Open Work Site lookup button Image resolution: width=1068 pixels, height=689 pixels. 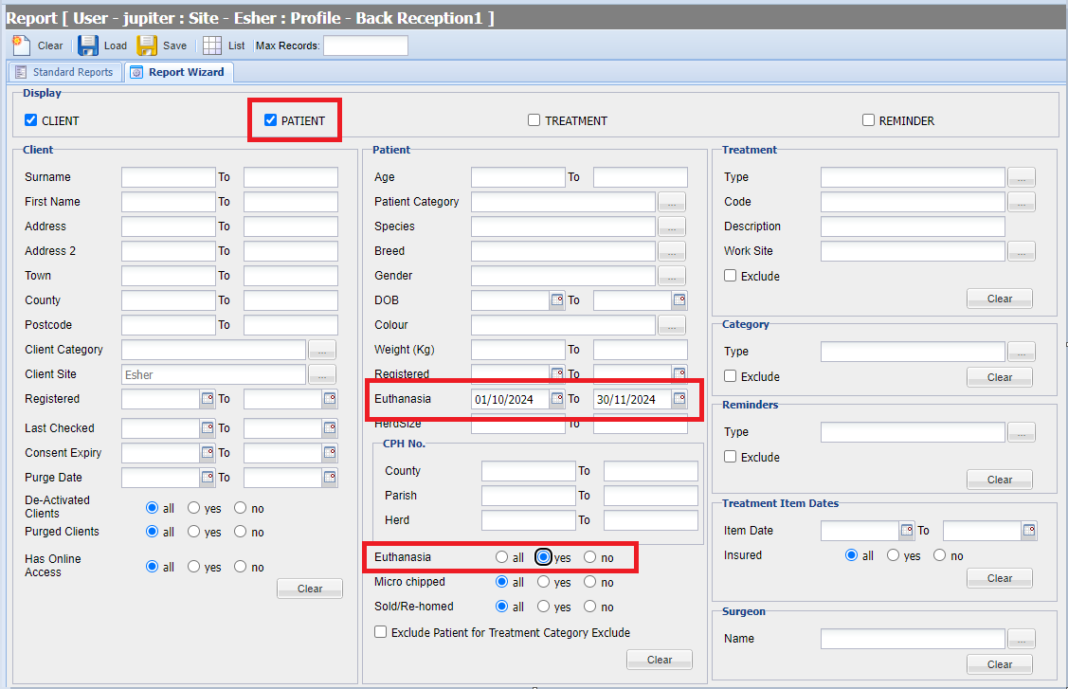(1022, 251)
